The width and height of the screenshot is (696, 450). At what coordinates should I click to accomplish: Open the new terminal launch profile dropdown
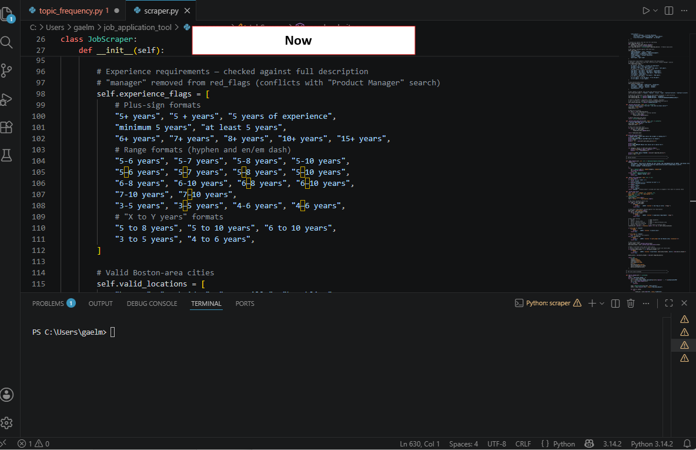coord(602,303)
